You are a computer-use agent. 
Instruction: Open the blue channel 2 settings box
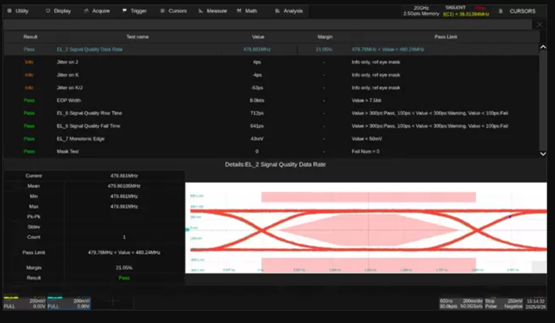tap(69, 303)
